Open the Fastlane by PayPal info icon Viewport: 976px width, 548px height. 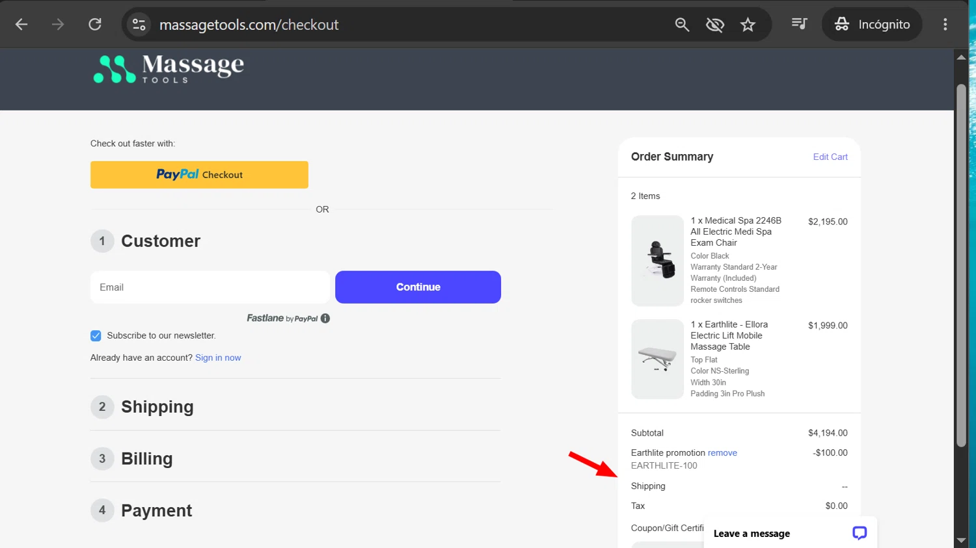tap(325, 318)
